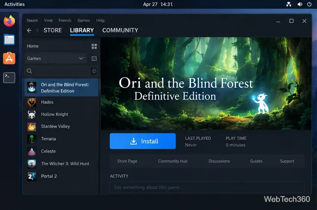This screenshot has width=317, height=210.
Task: Switch to the LIBRARY tab
Action: coord(82,30)
